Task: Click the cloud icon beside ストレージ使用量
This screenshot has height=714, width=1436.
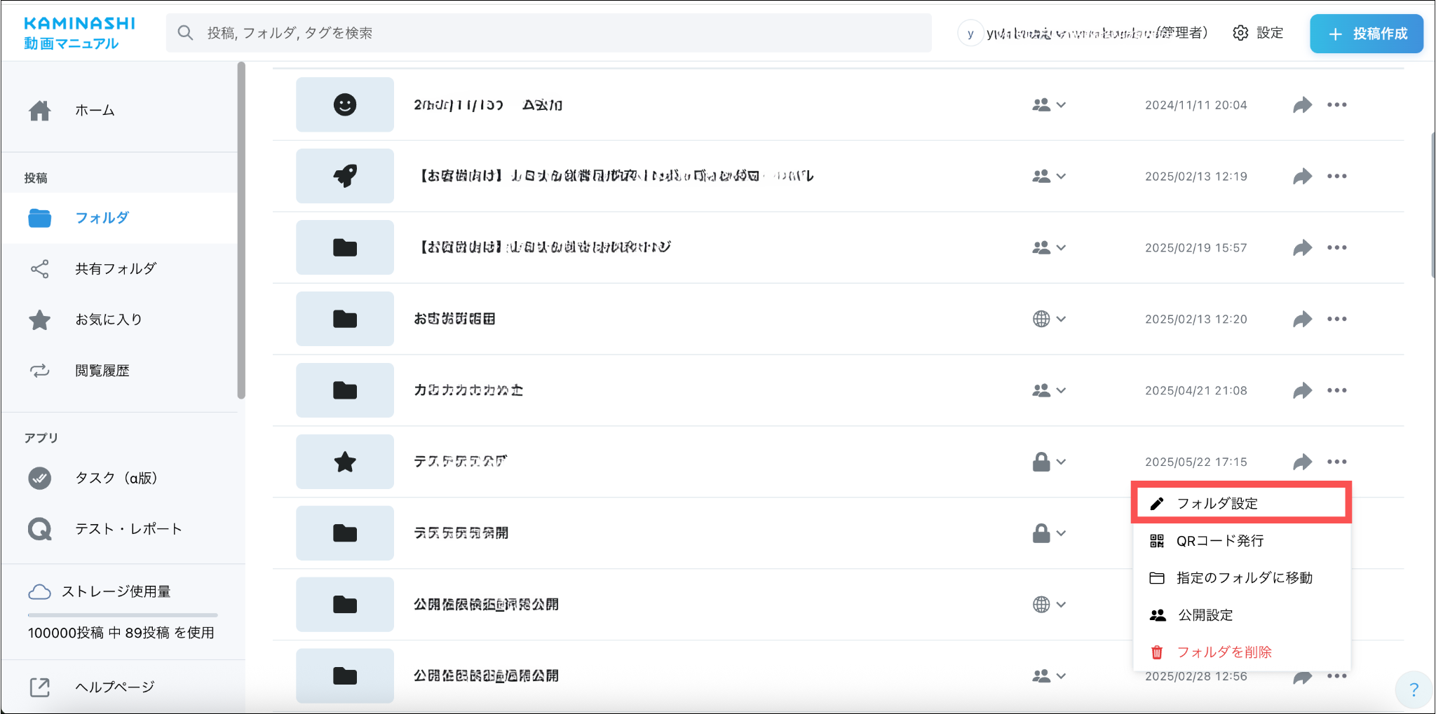Action: (40, 592)
